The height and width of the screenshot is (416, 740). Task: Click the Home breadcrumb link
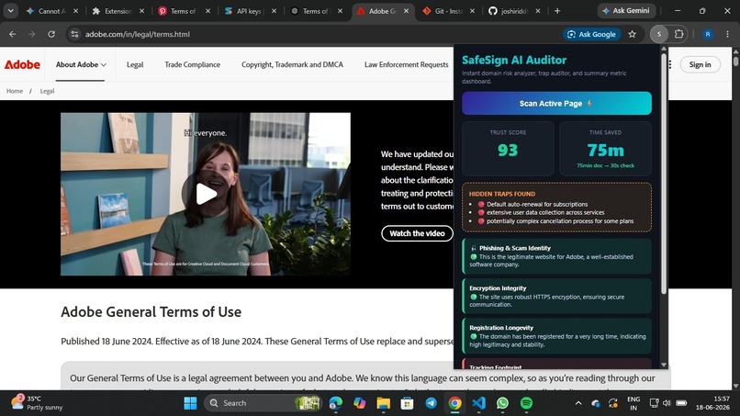tap(15, 91)
